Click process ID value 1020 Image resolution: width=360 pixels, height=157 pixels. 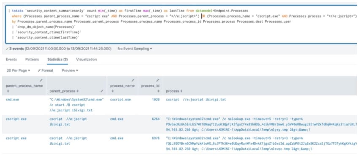pyautogui.click(x=156, y=100)
